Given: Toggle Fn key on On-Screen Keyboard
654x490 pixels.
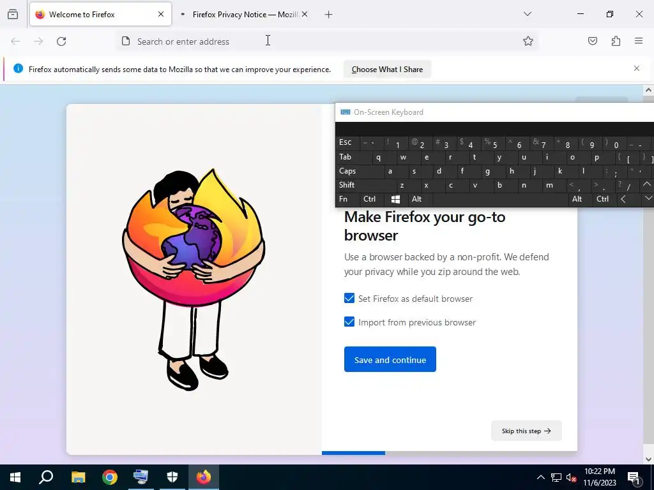Looking at the screenshot, I should point(347,199).
